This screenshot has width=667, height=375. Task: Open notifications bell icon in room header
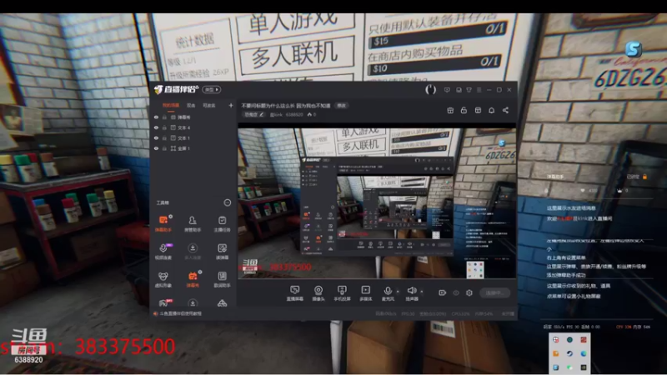491,110
